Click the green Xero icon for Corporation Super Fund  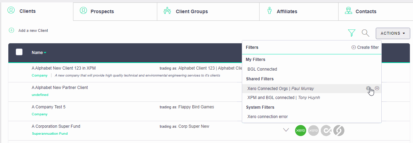301,130
